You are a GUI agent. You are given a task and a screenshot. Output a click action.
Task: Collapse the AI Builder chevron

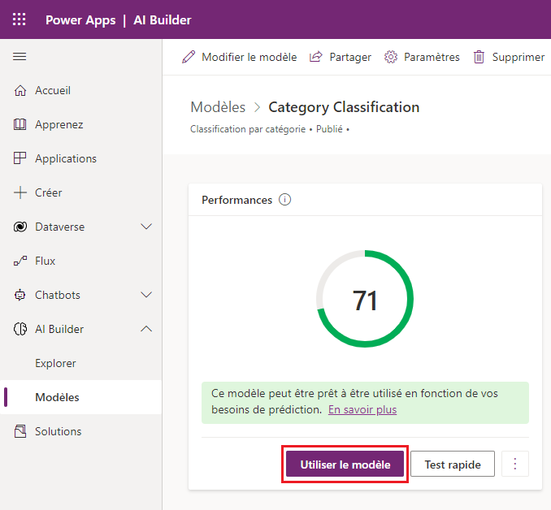point(146,329)
